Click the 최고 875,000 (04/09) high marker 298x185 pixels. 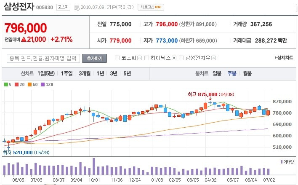211,94
